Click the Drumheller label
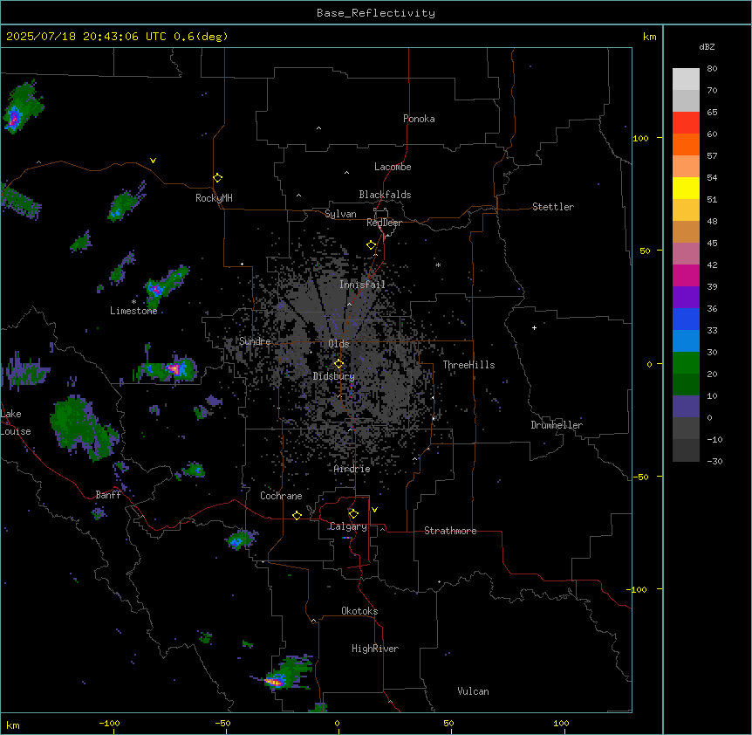Screen dimensions: 752x735 pos(557,425)
